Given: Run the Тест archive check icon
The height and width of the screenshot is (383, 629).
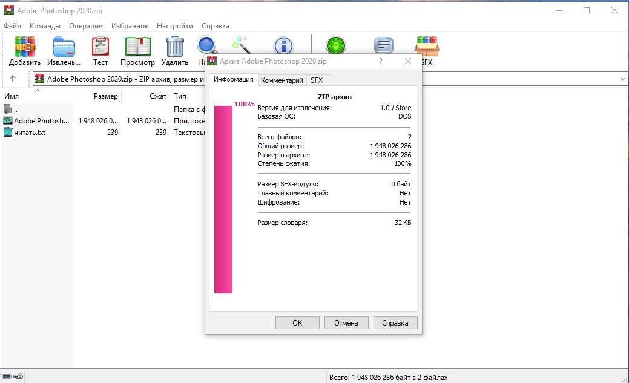Looking at the screenshot, I should click(100, 47).
